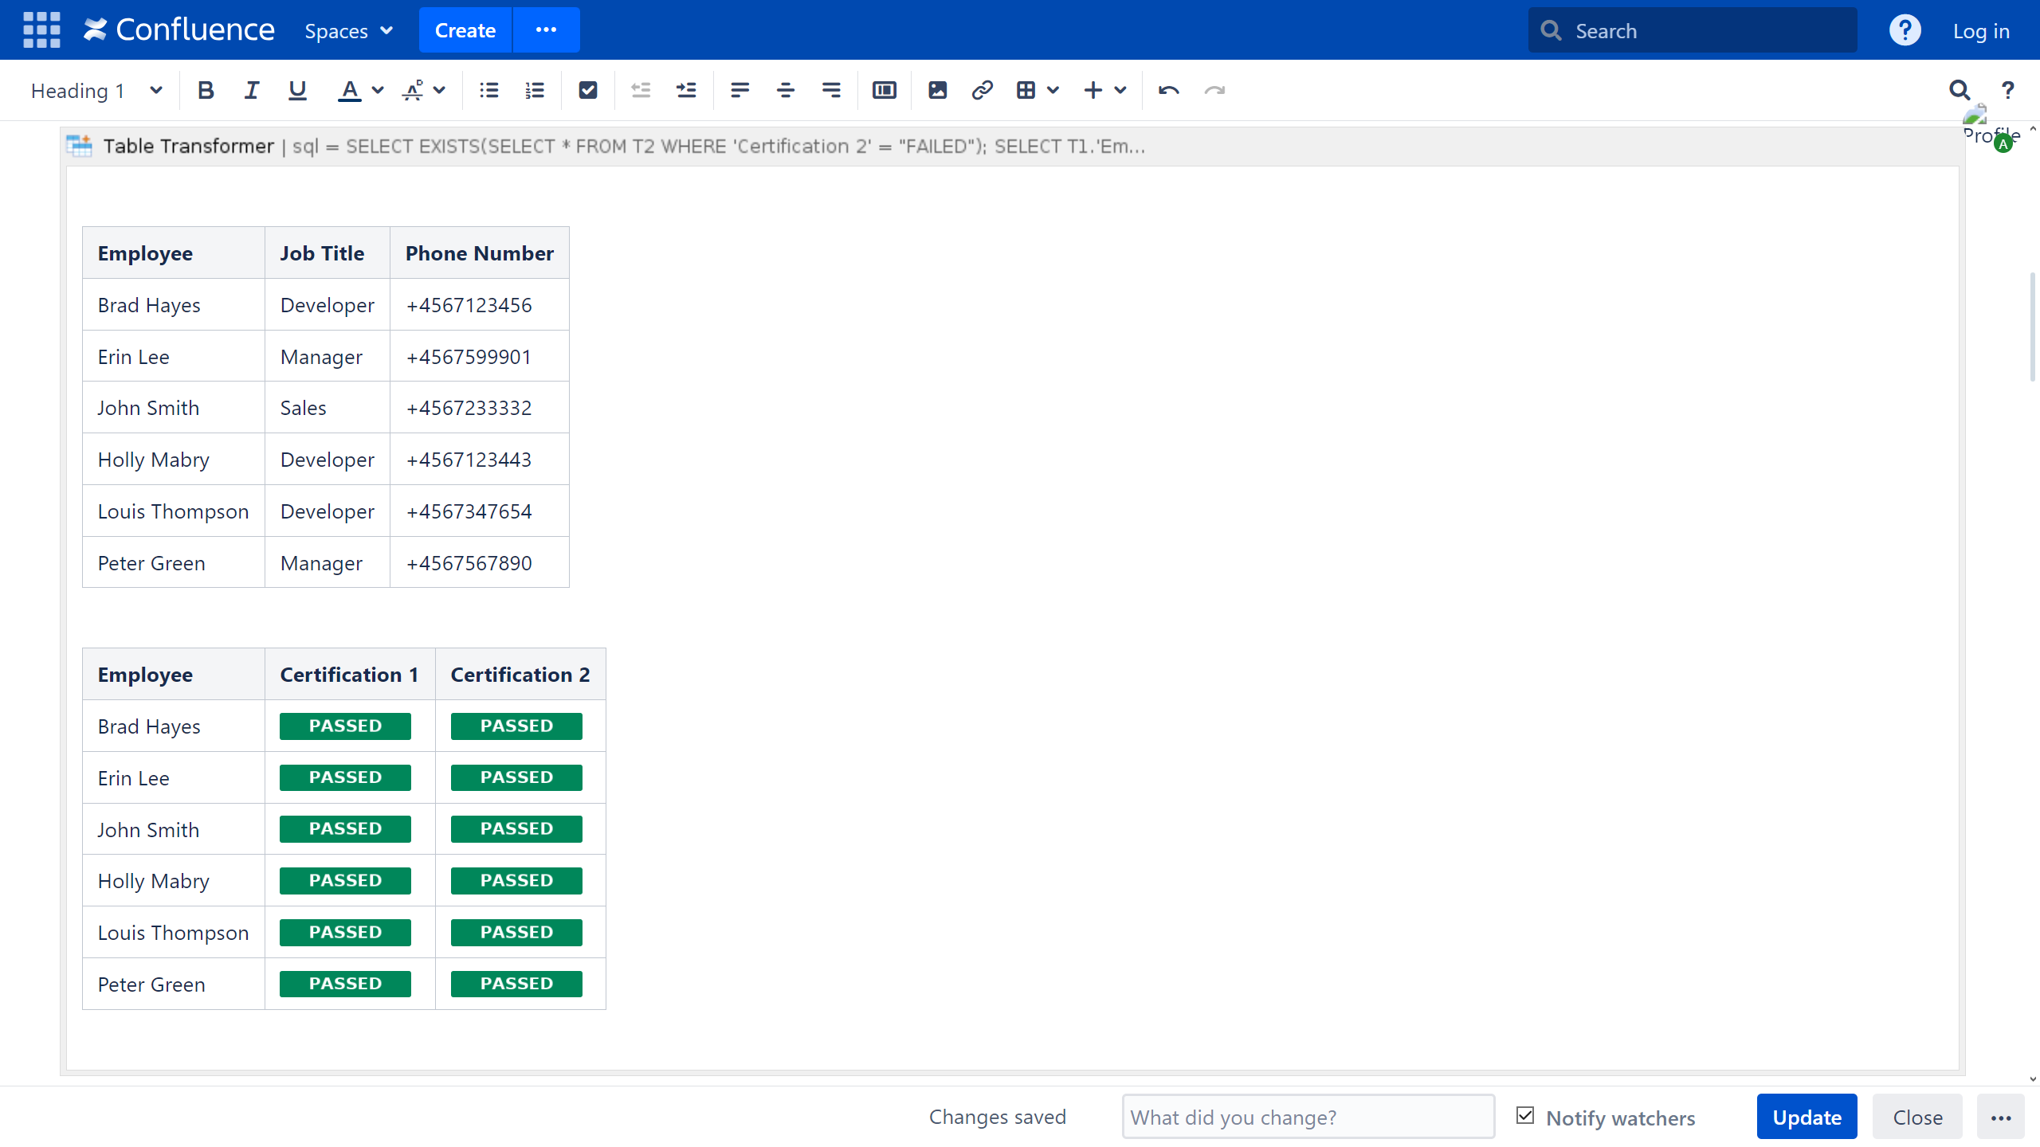The image size is (2040, 1147).
Task: Open the Heading 1 paragraph style dropdown
Action: tap(96, 90)
